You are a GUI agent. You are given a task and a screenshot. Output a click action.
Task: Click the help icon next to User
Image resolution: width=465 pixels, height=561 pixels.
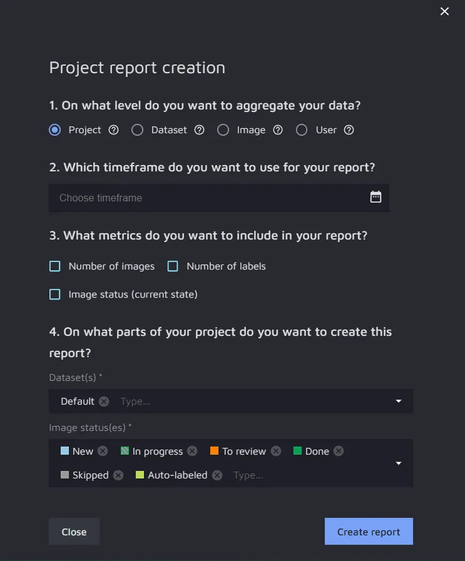coord(349,130)
